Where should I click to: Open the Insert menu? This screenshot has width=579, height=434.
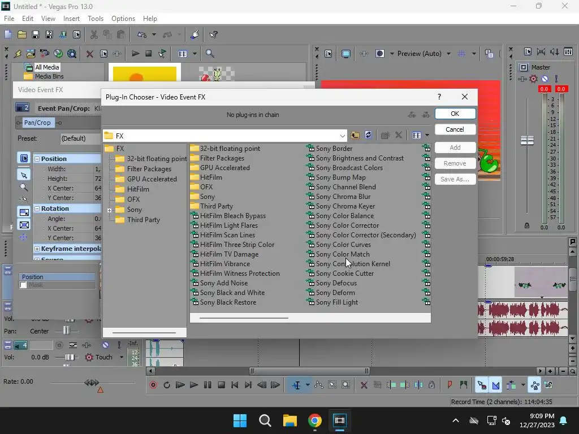[x=71, y=19]
